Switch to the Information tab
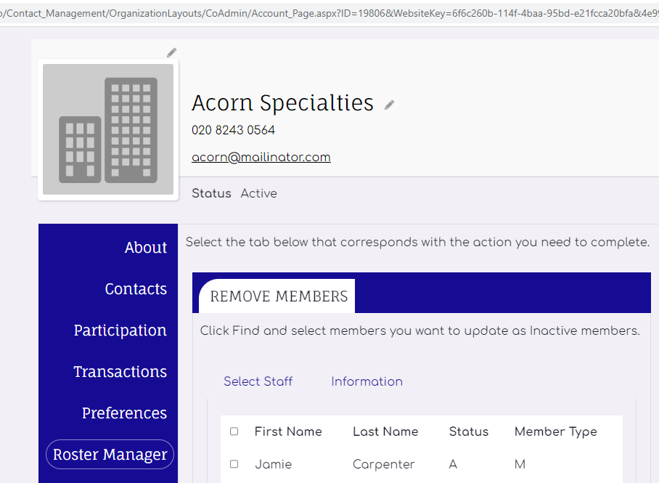Screen dimensions: 659x483 point(367,381)
